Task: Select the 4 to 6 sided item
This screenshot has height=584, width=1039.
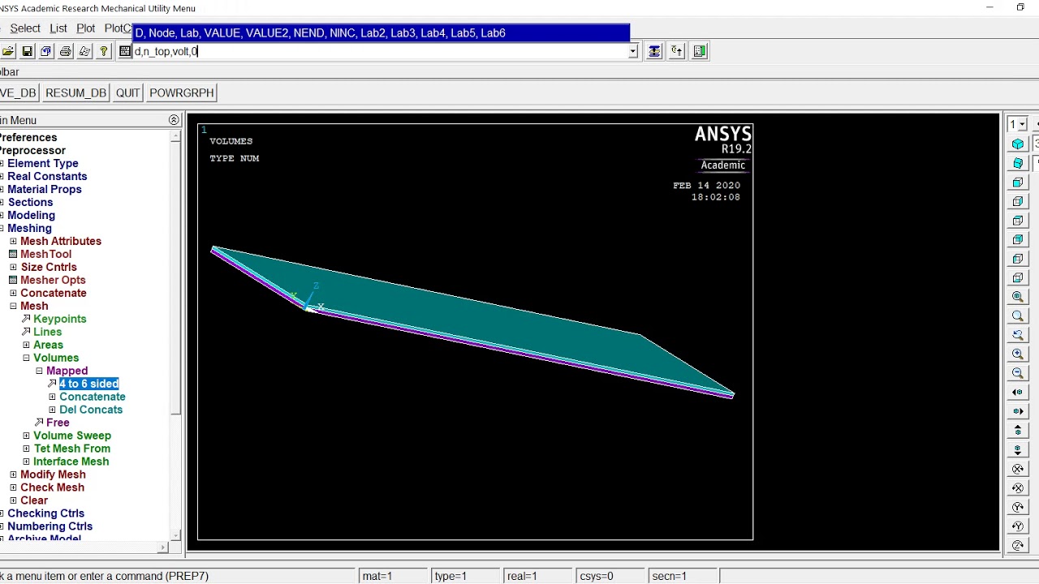Action: pyautogui.click(x=88, y=384)
